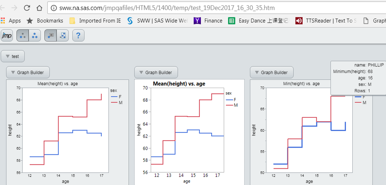
Task: View site information icon beside URL
Action: click(54, 8)
